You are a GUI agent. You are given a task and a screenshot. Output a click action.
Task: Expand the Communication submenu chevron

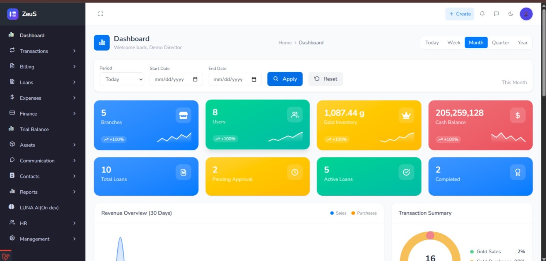pos(74,161)
